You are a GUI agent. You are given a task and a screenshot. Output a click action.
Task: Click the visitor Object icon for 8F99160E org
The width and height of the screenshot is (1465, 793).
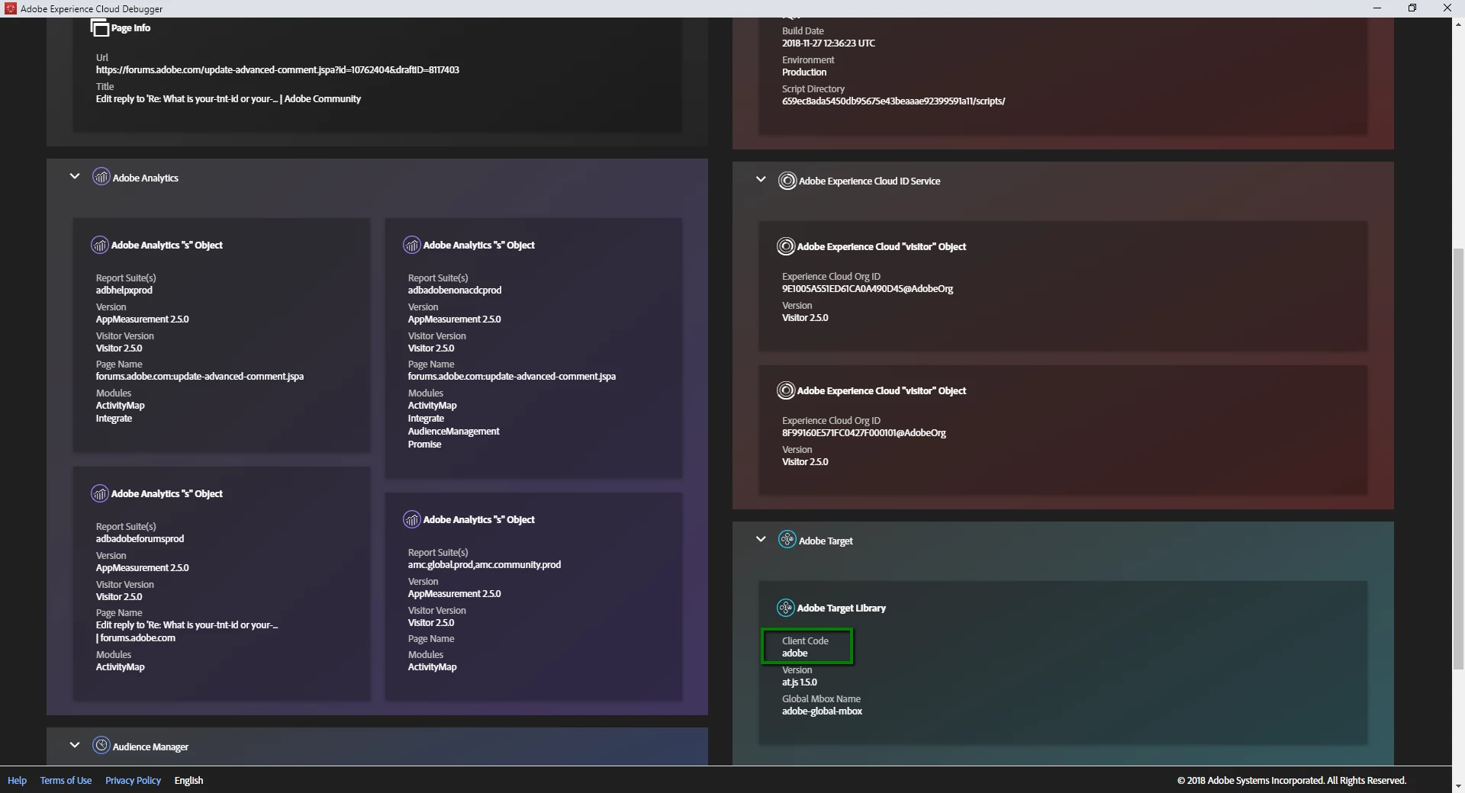pyautogui.click(x=786, y=390)
